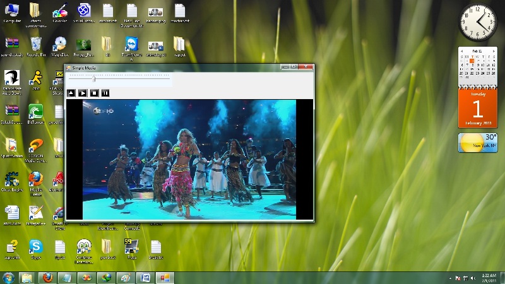Select the Skype desktop shortcut

point(35,247)
